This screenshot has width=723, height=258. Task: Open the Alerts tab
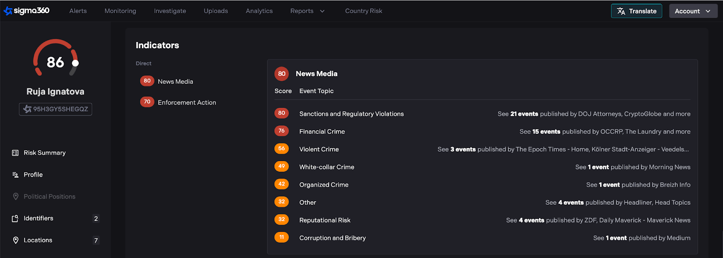[78, 11]
